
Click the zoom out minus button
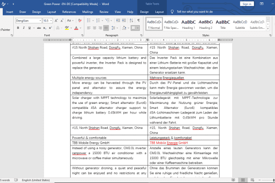(260, 180)
